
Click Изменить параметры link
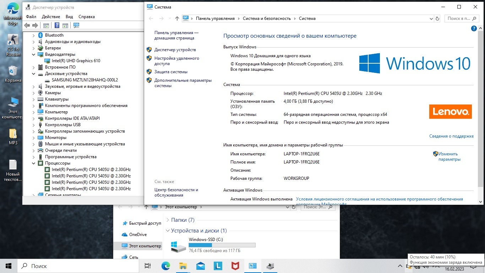pyautogui.click(x=449, y=157)
